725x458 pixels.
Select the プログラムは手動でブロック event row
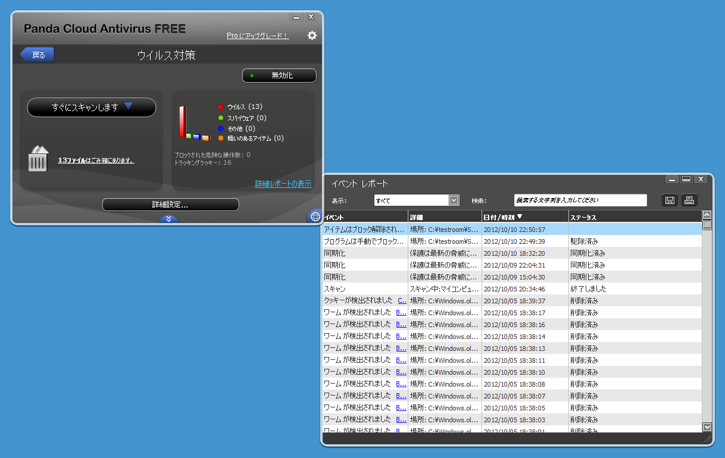coord(512,241)
